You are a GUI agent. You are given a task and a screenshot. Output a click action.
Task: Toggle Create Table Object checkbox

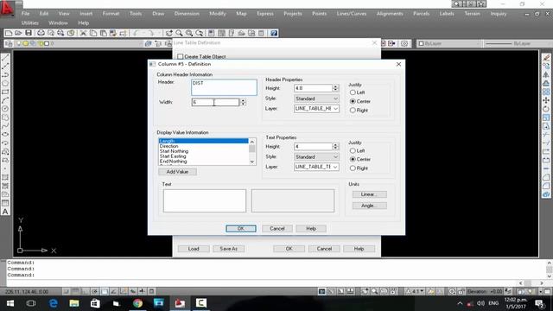click(x=181, y=56)
